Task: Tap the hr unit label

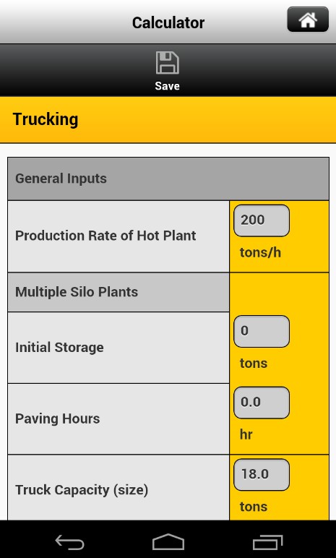Action: [x=246, y=434]
